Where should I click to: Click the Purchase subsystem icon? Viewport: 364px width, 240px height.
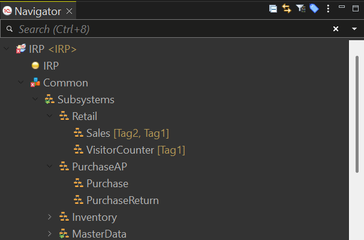tap(79, 183)
